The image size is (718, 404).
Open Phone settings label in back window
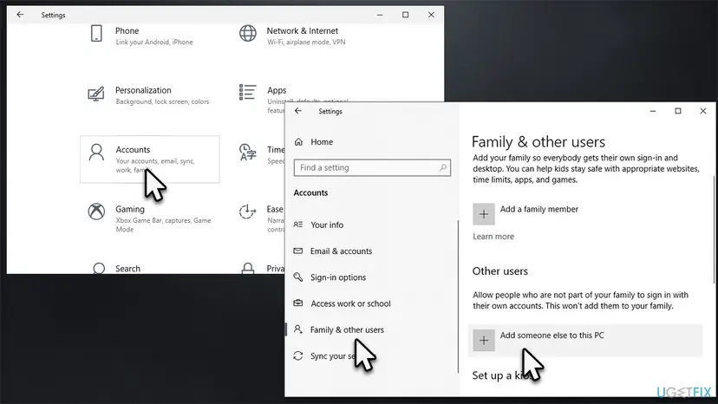[x=127, y=30]
